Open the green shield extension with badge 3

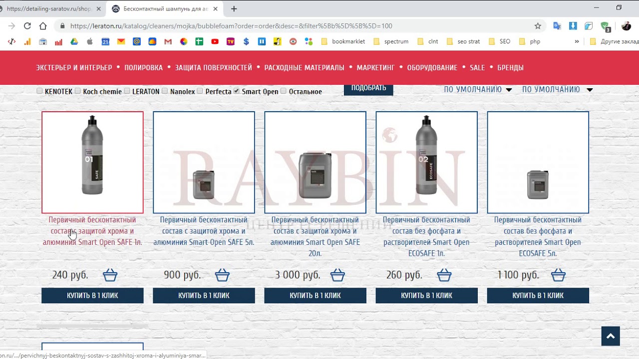(x=605, y=26)
